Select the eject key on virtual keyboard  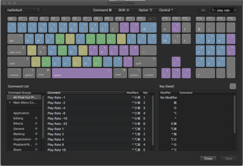152,19
